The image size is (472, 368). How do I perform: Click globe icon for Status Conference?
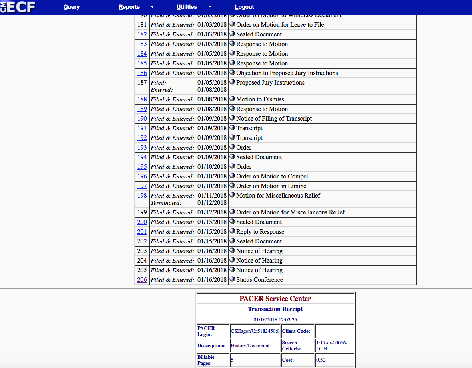(232, 279)
